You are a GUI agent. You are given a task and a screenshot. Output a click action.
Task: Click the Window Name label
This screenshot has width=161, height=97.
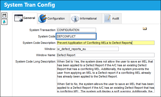tap(46, 55)
